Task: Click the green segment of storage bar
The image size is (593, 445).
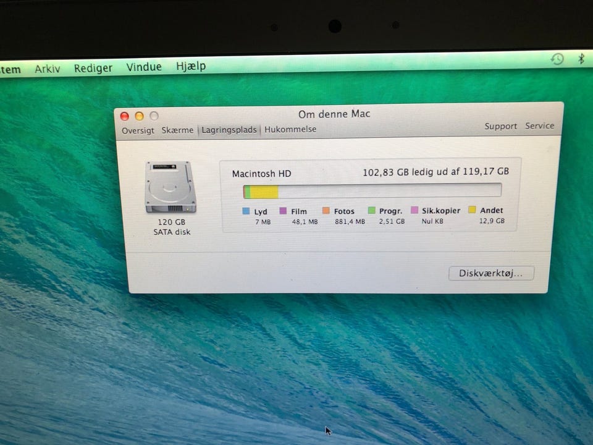Action: (247, 192)
